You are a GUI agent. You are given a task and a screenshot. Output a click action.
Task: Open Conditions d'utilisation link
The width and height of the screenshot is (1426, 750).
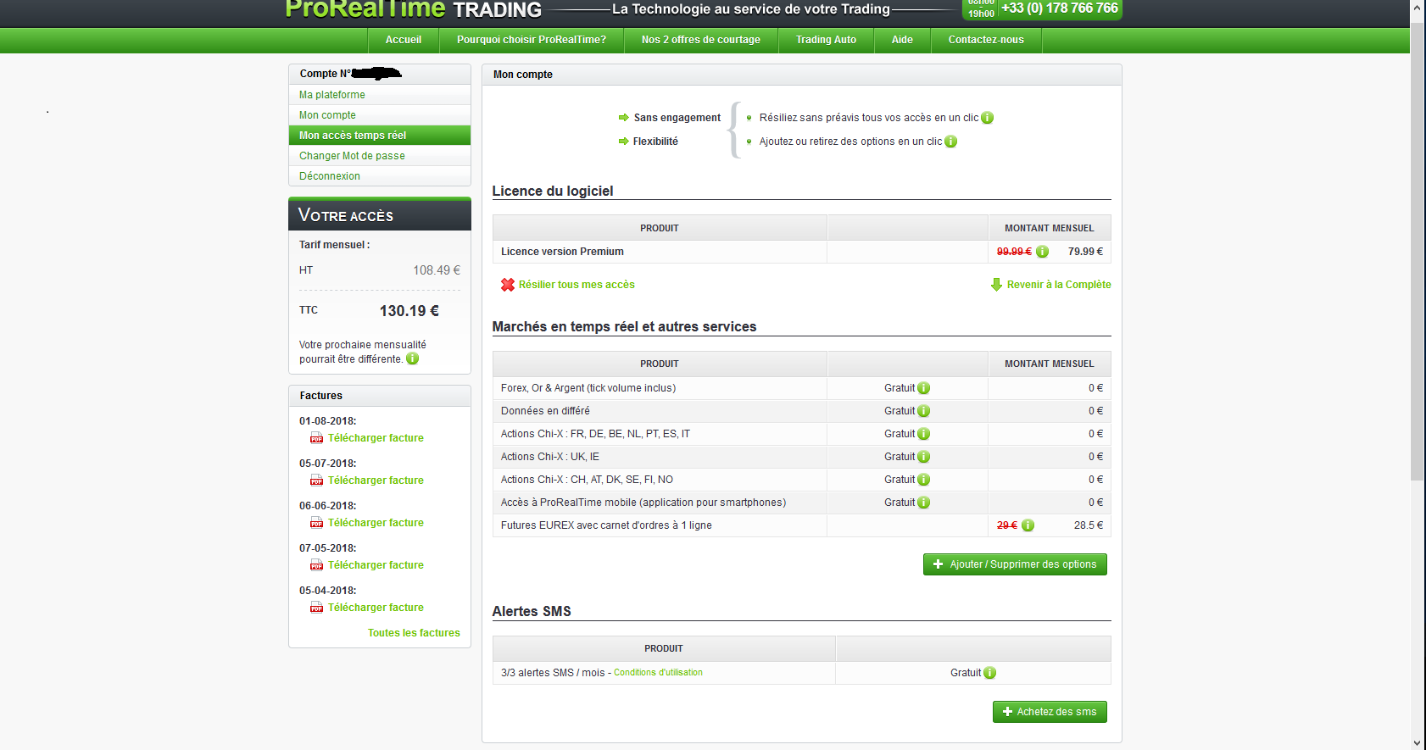click(x=658, y=673)
